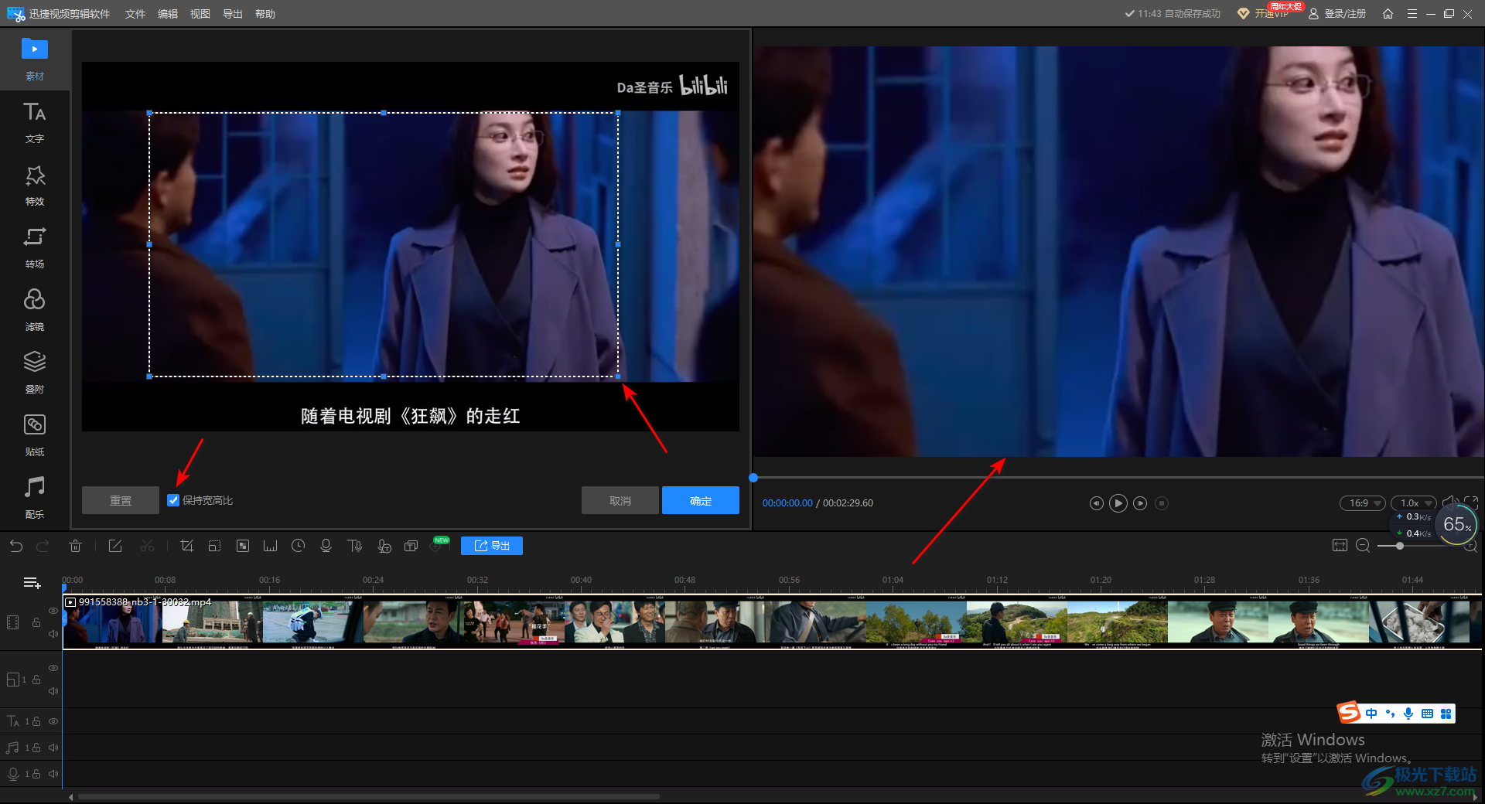The image size is (1485, 804).
Task: Click the zoom/pan dashed-frame tool icon
Action: pyautogui.click(x=214, y=546)
